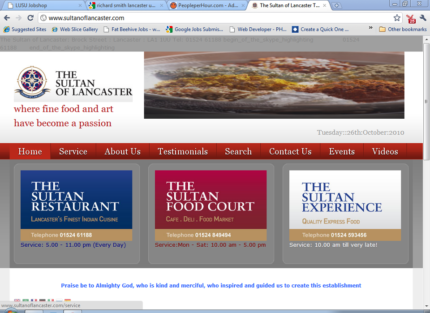Open the Web Slice Gallery bookmark
Image resolution: width=430 pixels, height=313 pixels.
pyautogui.click(x=75, y=29)
